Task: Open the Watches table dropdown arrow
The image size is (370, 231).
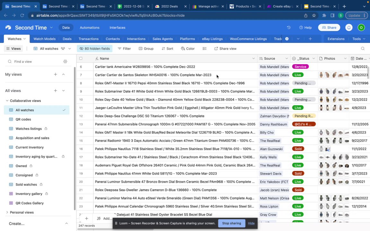Action: coord(24,39)
